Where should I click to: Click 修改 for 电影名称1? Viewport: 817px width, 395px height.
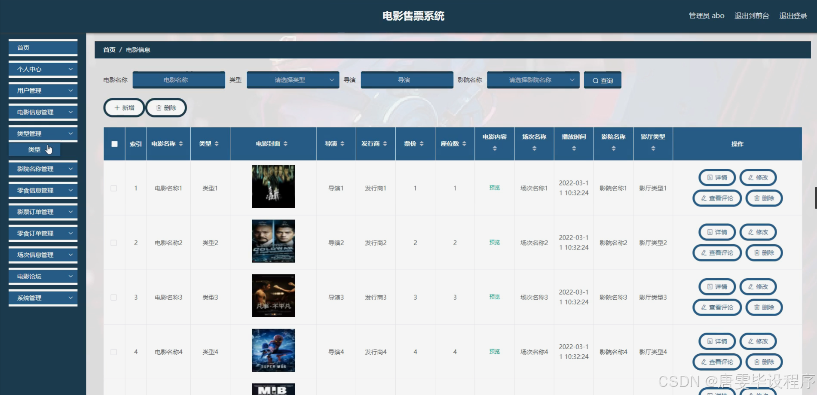[758, 177]
